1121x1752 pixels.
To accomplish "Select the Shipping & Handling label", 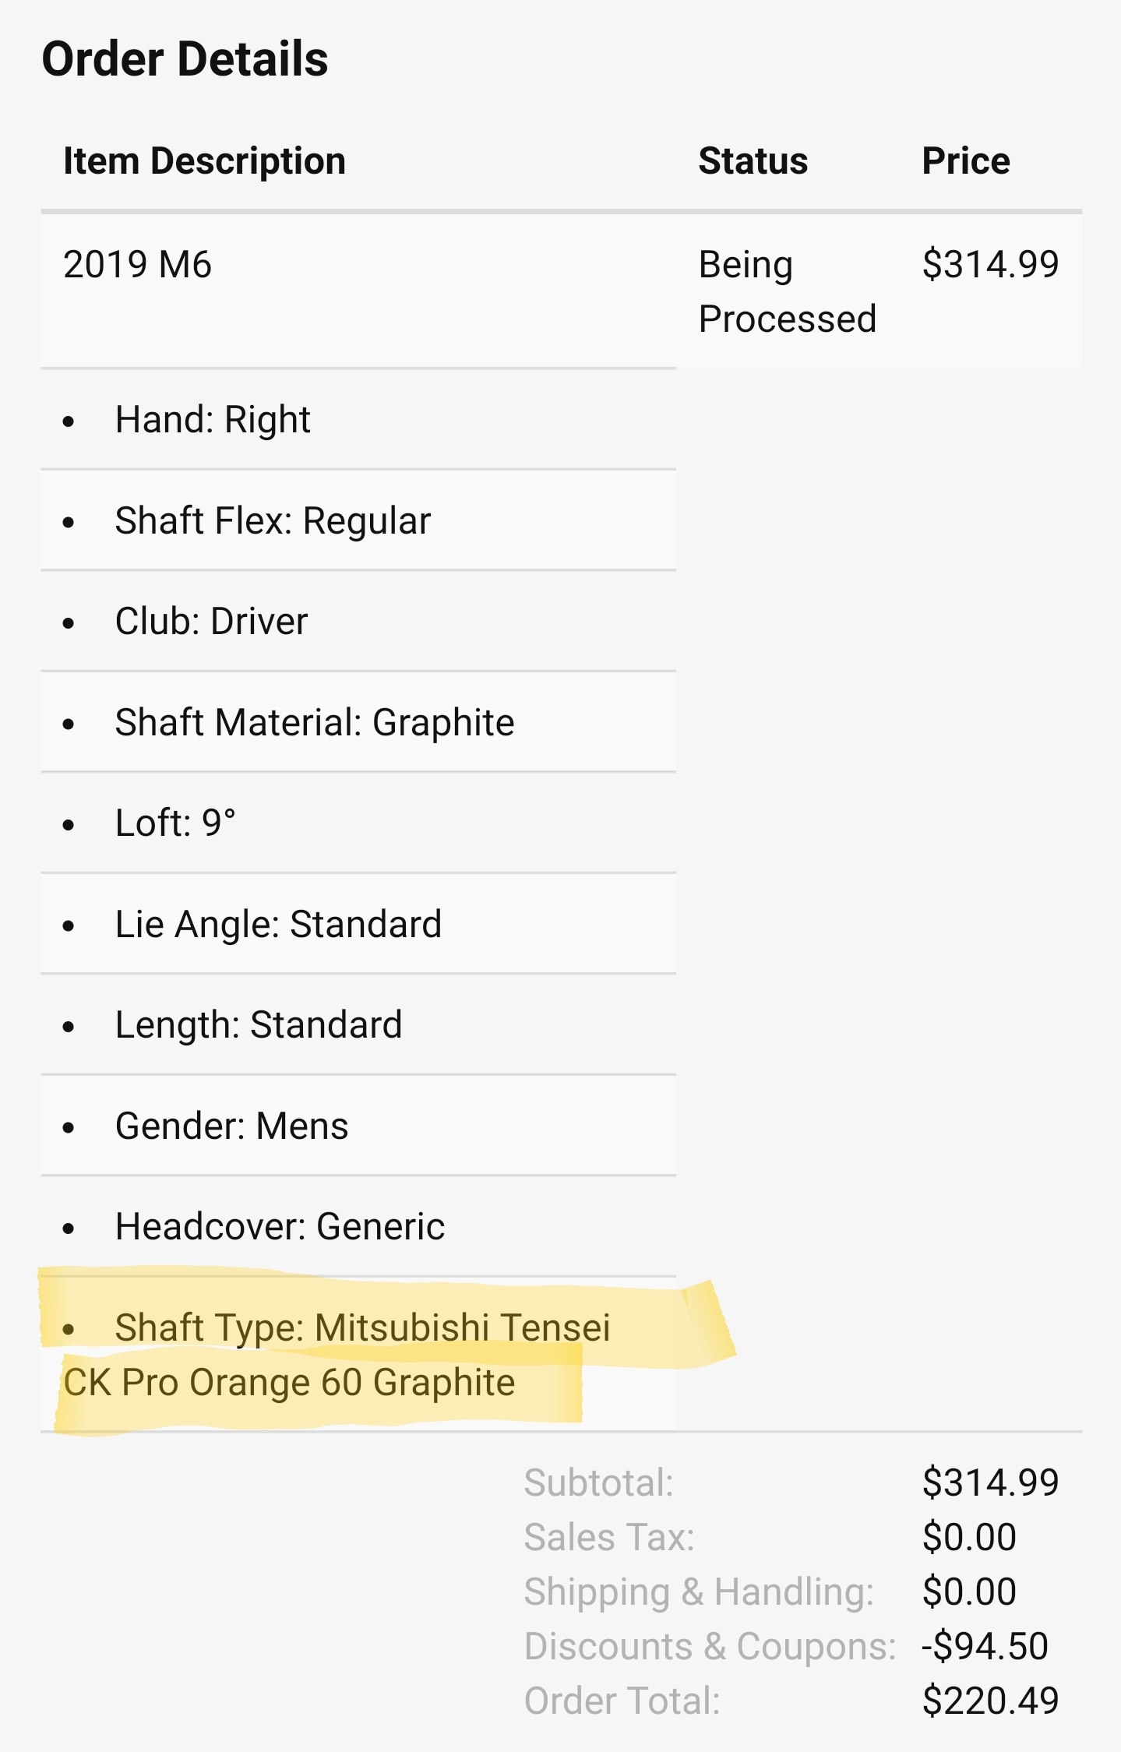I will point(699,1592).
